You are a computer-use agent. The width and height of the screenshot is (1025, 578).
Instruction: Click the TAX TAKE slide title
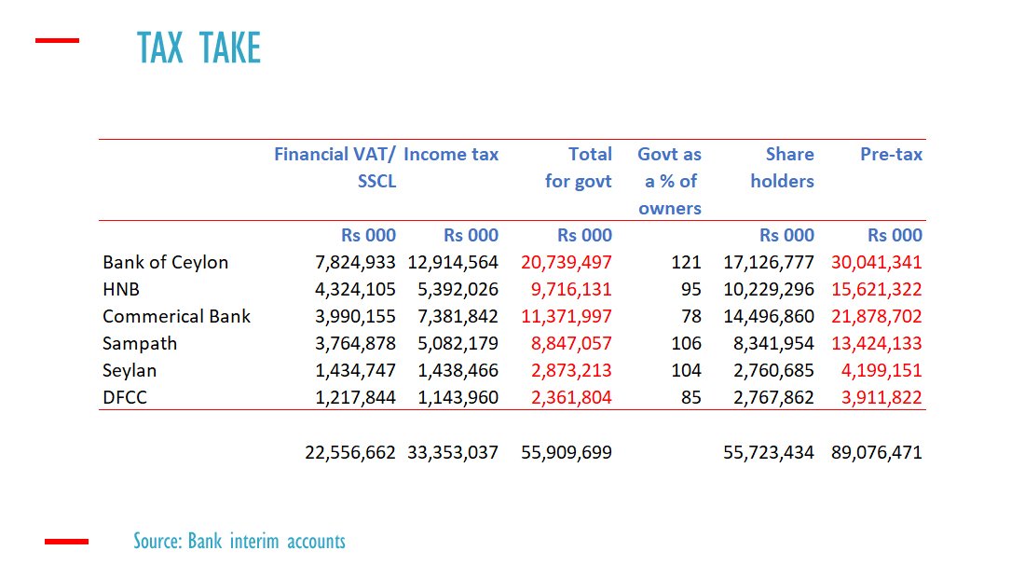(198, 48)
